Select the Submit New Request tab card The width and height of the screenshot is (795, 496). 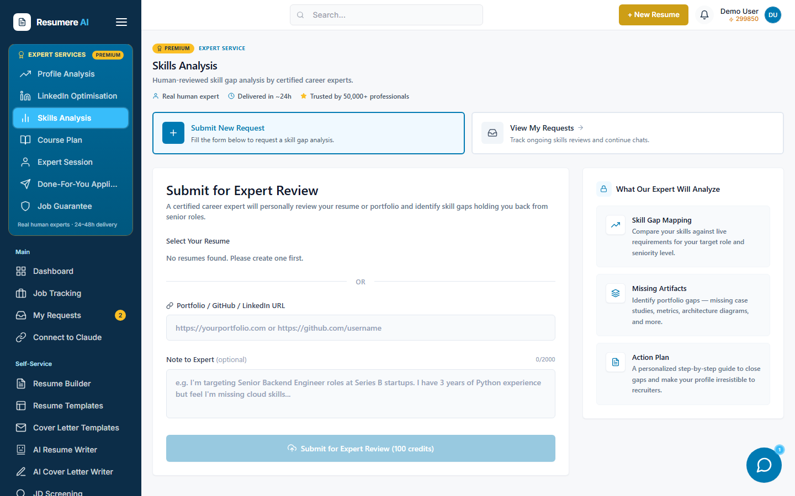(309, 133)
